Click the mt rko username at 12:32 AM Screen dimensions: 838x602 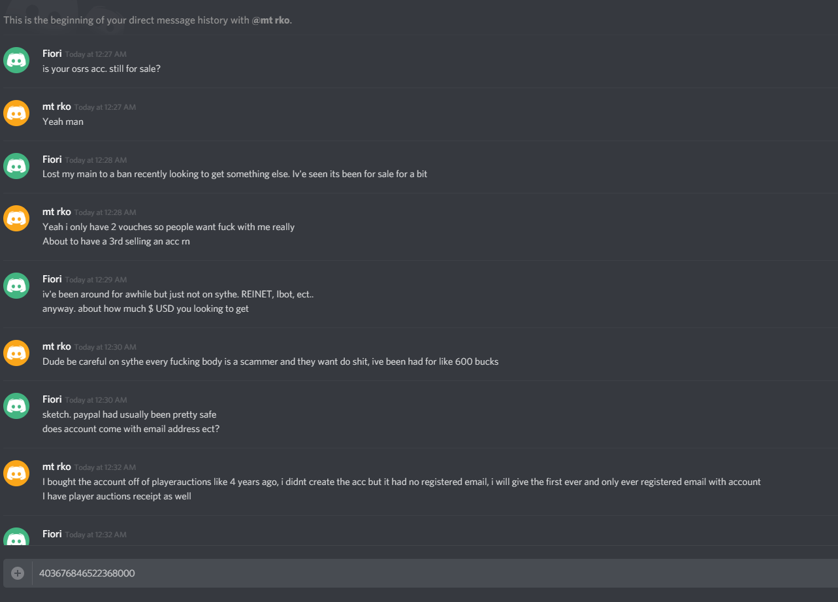pos(57,467)
